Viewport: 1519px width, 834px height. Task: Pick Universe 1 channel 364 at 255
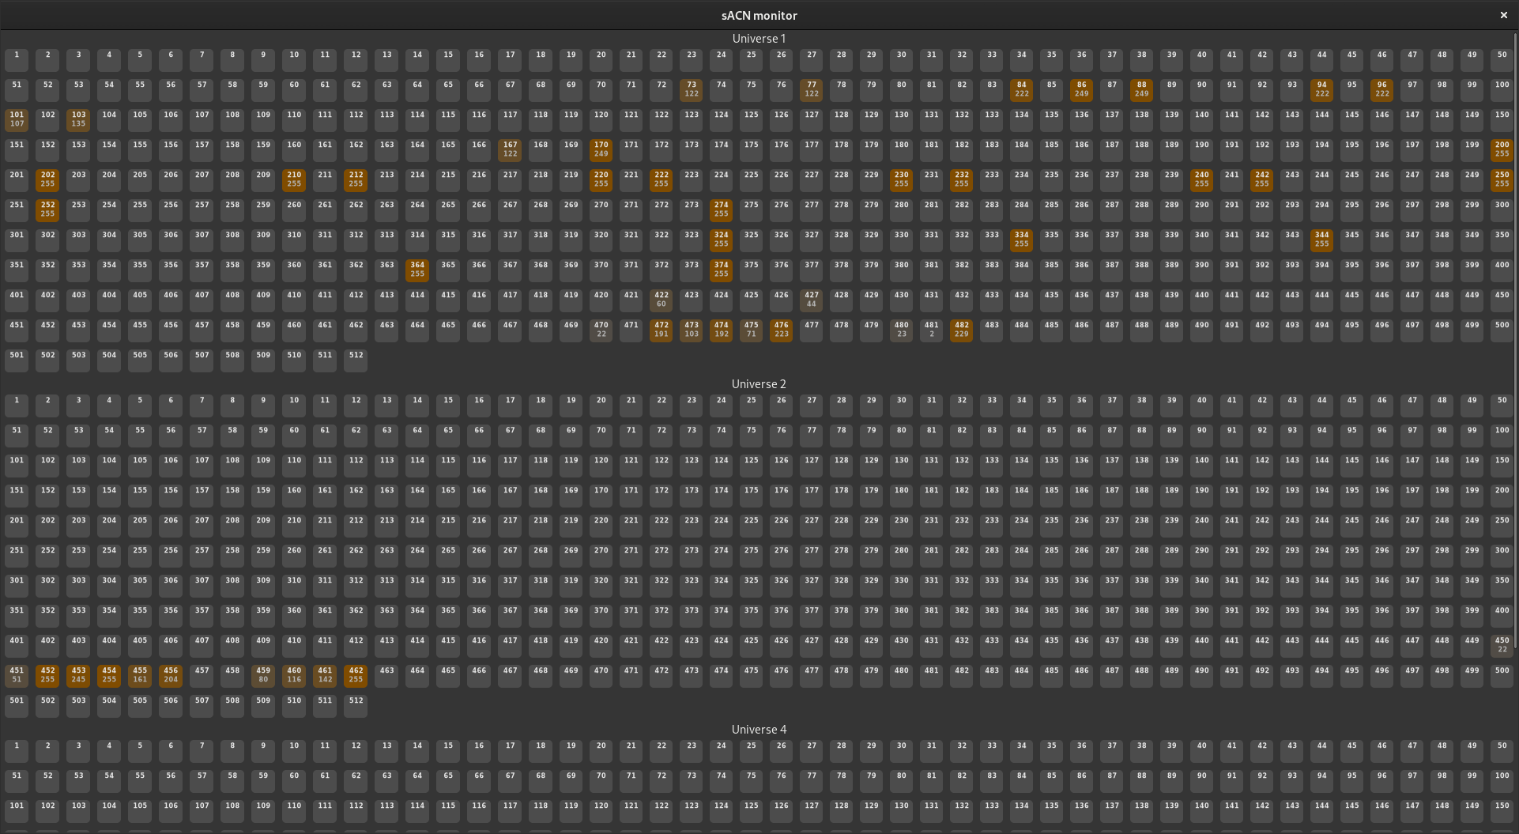pos(417,270)
